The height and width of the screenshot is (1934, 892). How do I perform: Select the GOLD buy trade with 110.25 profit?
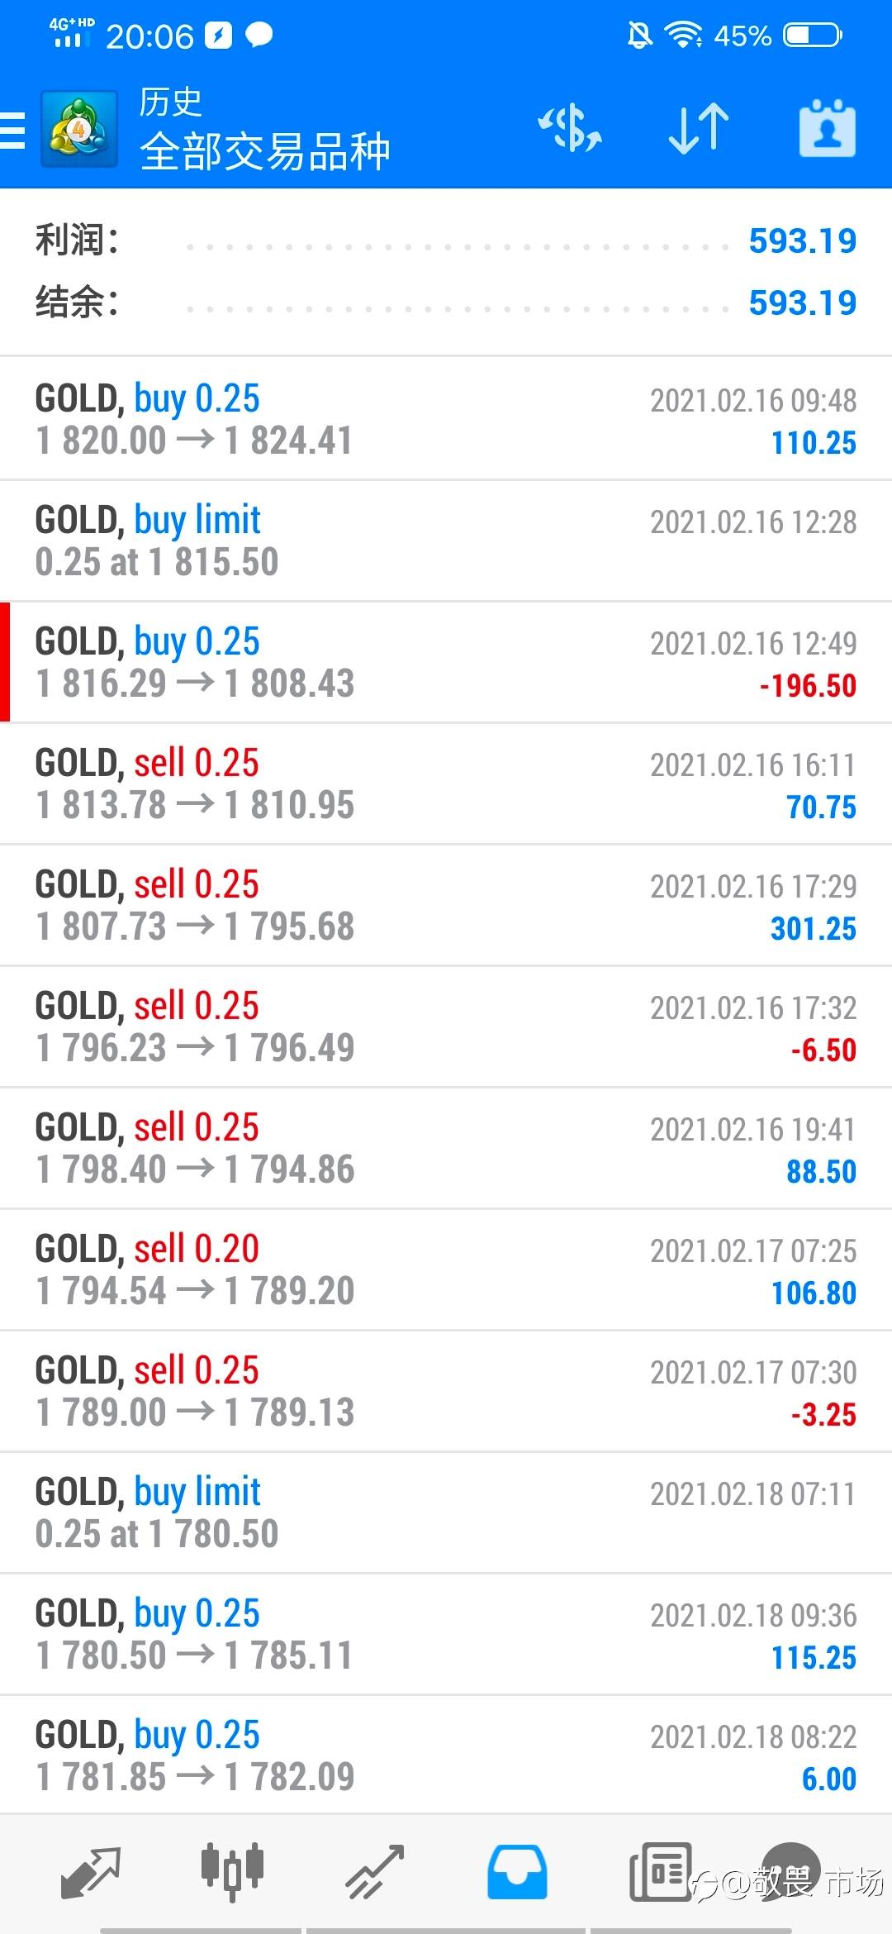click(446, 419)
